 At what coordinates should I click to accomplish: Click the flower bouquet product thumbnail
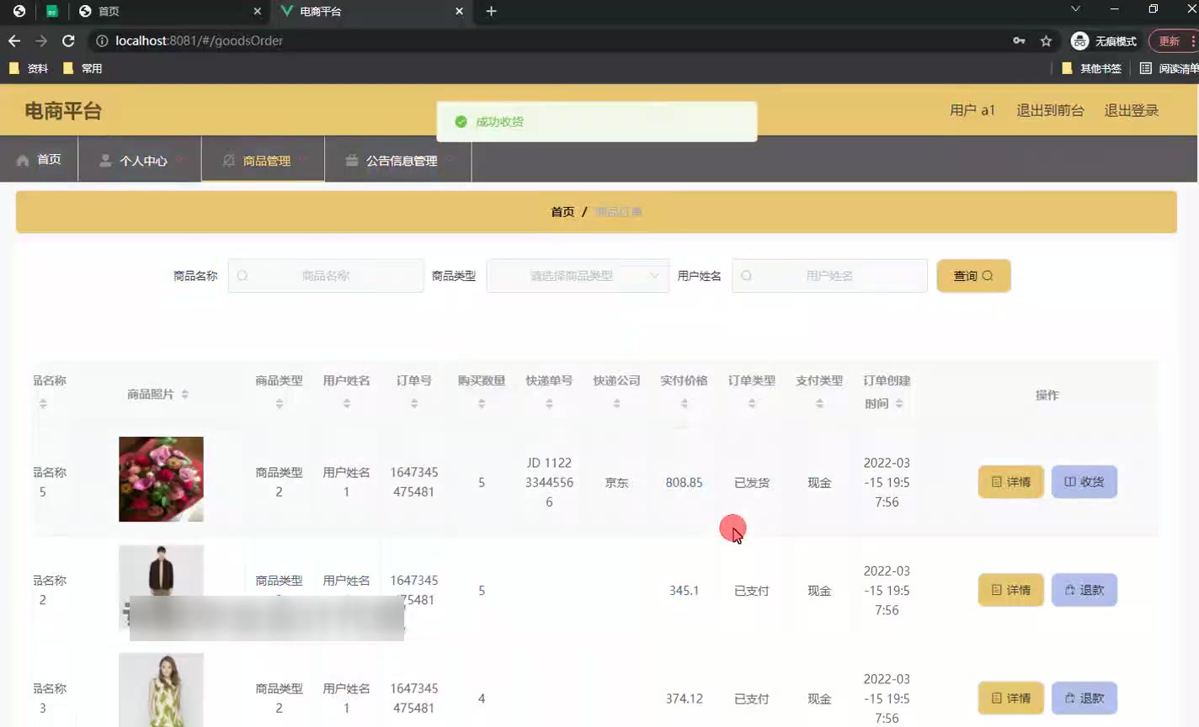[161, 479]
